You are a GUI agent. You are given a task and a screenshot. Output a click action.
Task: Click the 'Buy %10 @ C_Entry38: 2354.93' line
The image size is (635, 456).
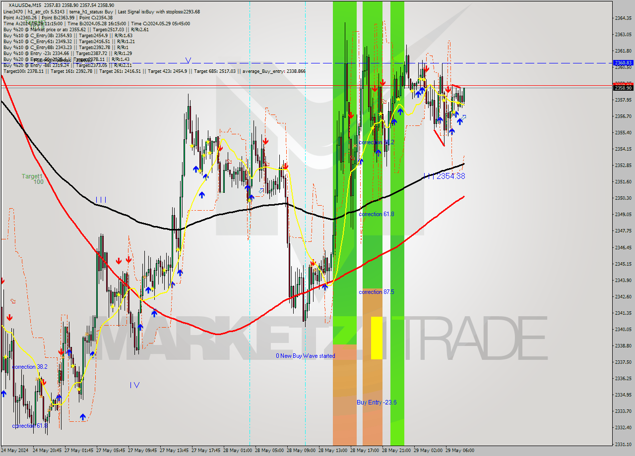pos(67,35)
